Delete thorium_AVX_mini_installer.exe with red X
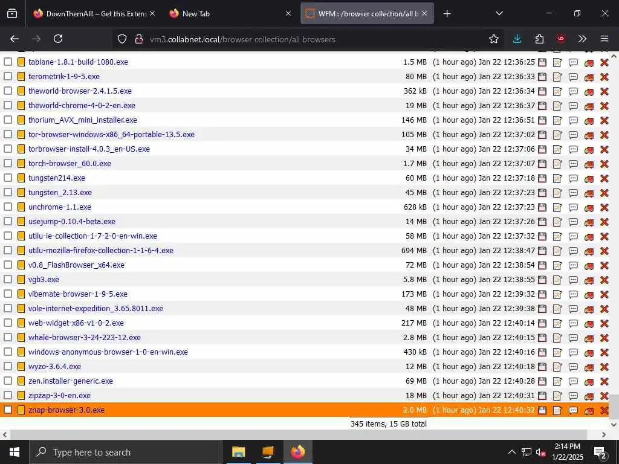Viewport: 619px width, 464px height. [604, 120]
